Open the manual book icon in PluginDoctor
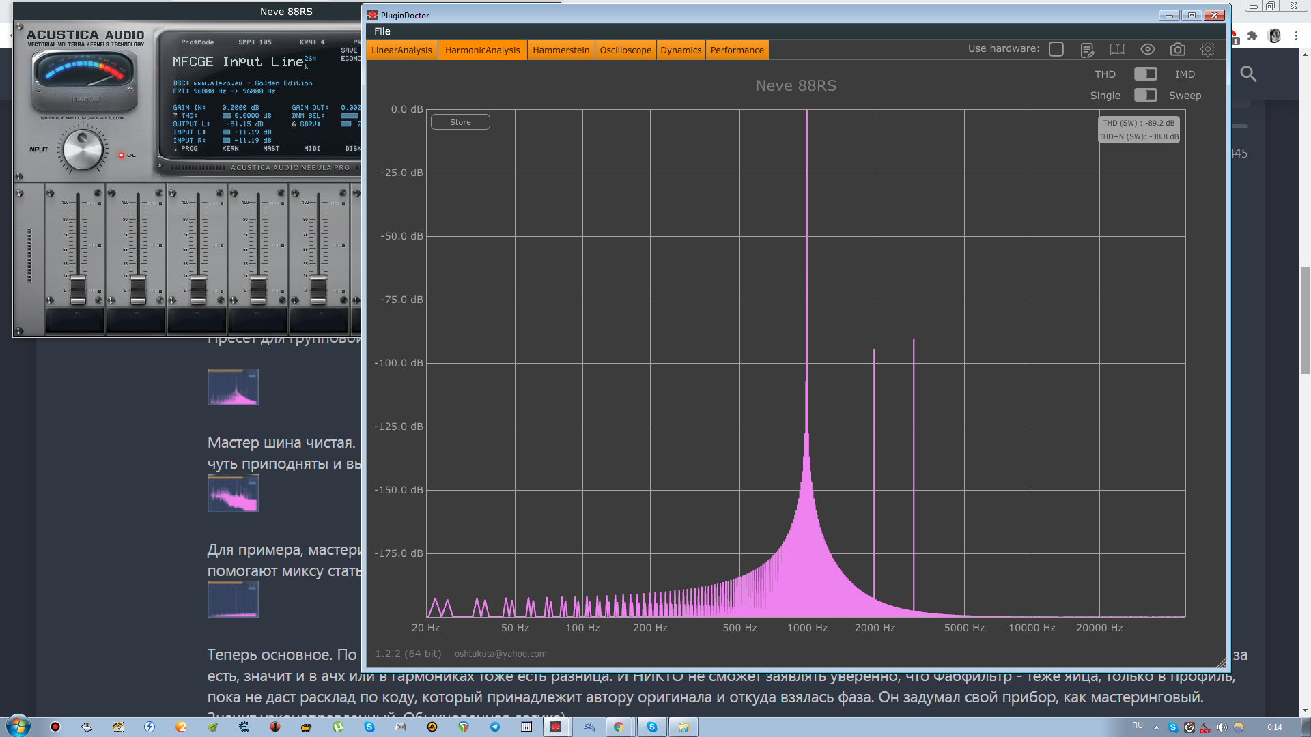Image resolution: width=1311 pixels, height=737 pixels. pyautogui.click(x=1117, y=49)
